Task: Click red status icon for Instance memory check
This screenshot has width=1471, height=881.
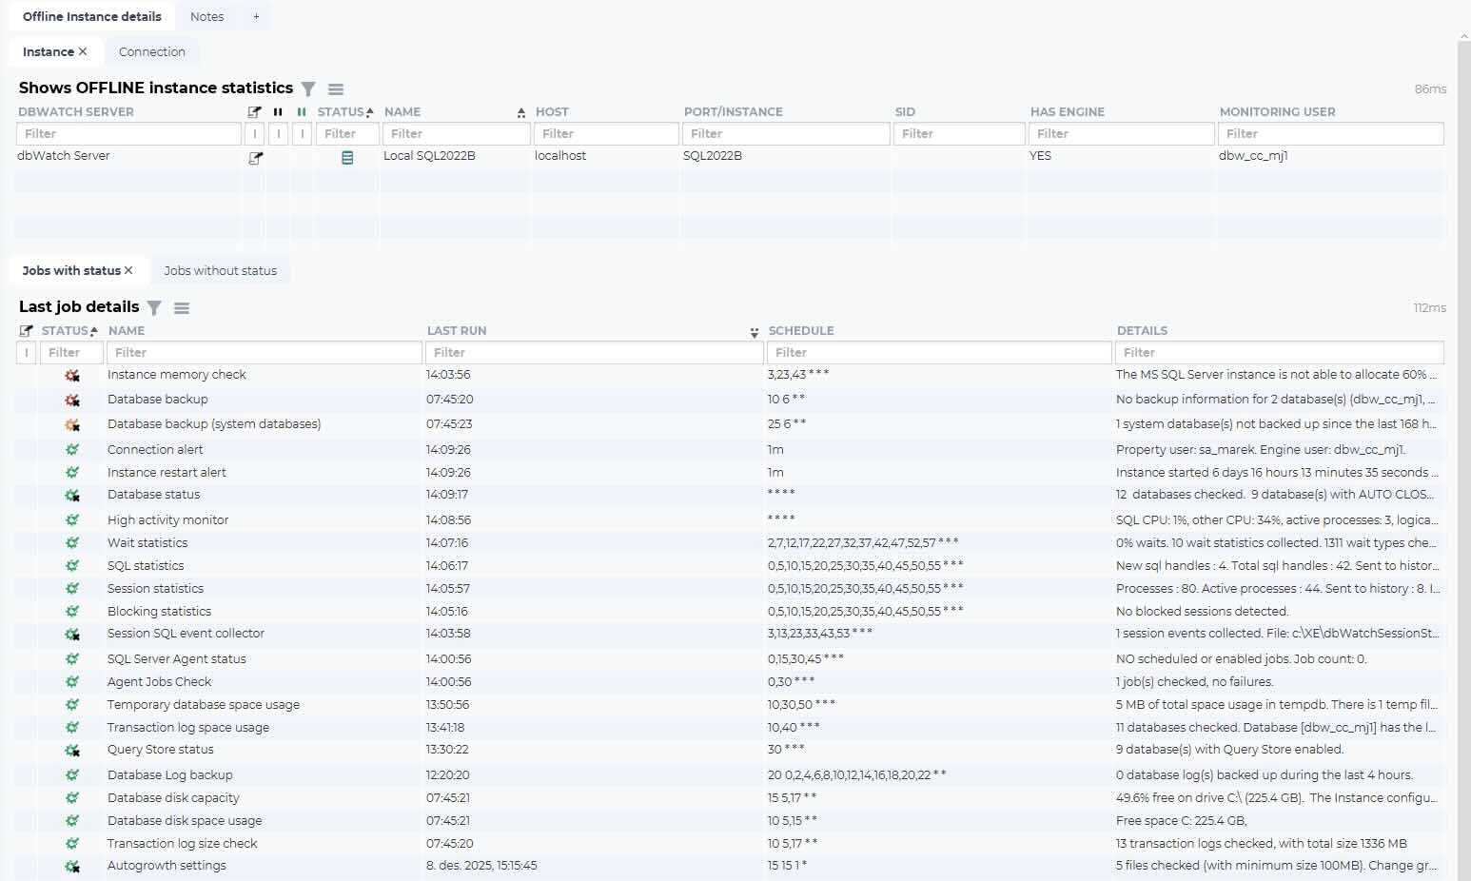Action: coord(72,376)
